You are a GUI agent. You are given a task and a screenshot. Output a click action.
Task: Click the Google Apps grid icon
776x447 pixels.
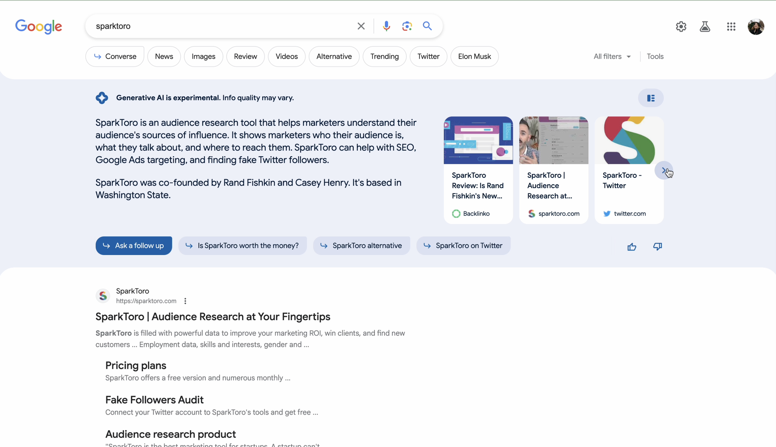731,25
